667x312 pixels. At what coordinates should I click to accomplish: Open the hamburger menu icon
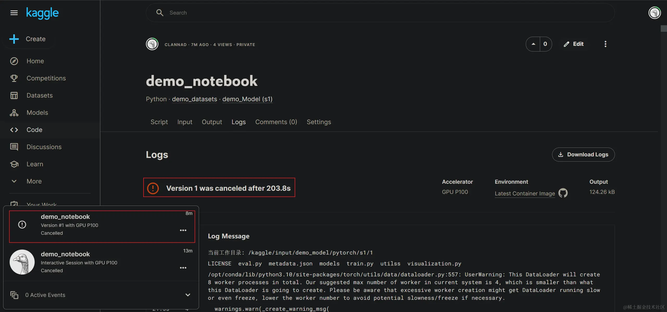point(14,13)
